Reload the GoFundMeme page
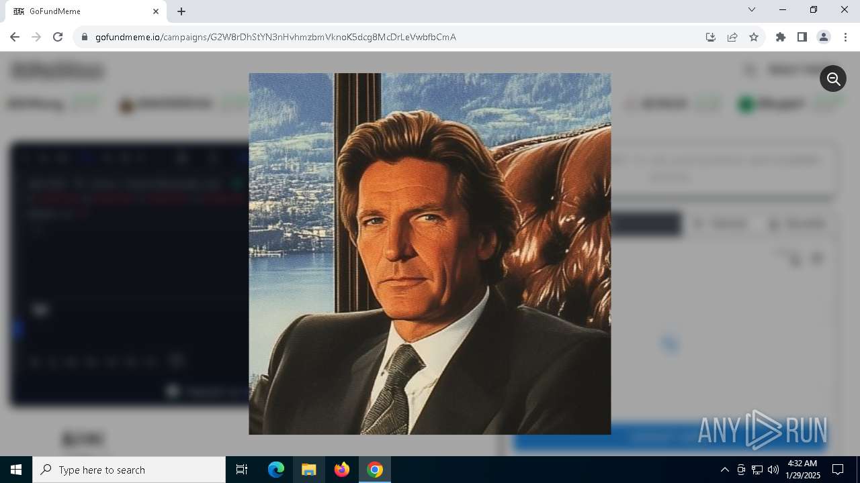 pyautogui.click(x=58, y=37)
